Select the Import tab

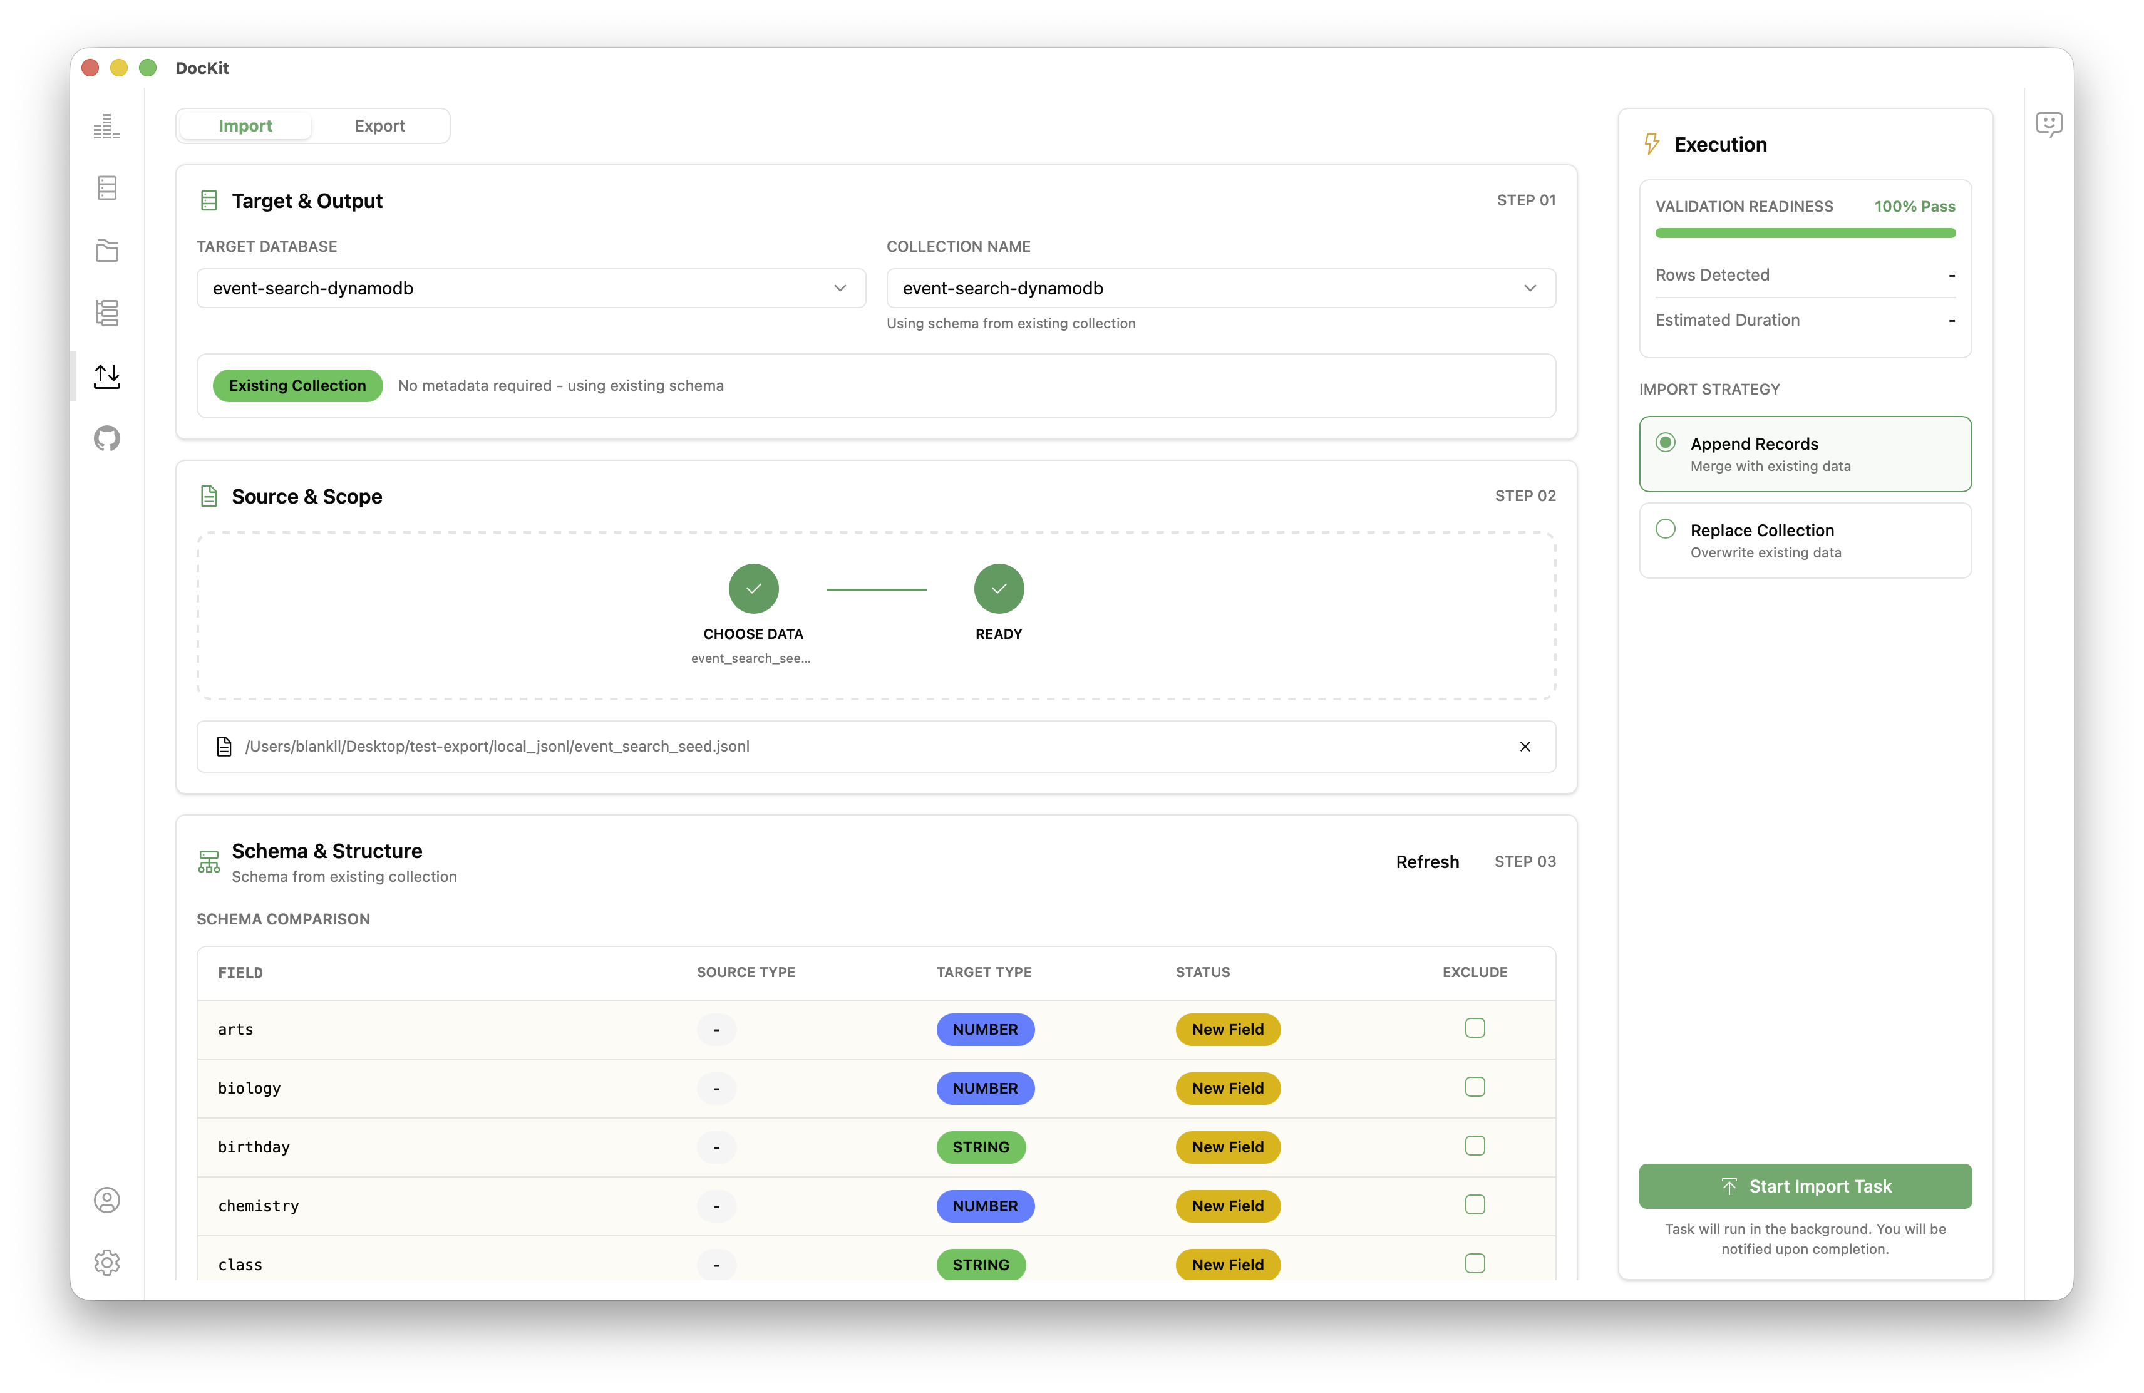(x=245, y=125)
